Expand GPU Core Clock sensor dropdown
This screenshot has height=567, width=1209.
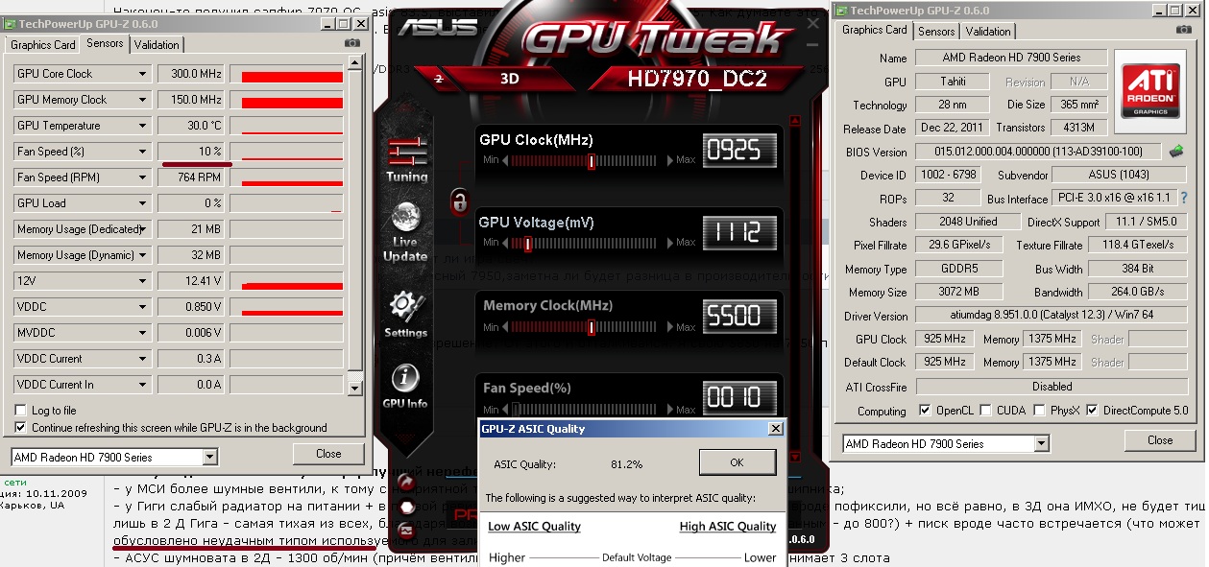click(143, 74)
